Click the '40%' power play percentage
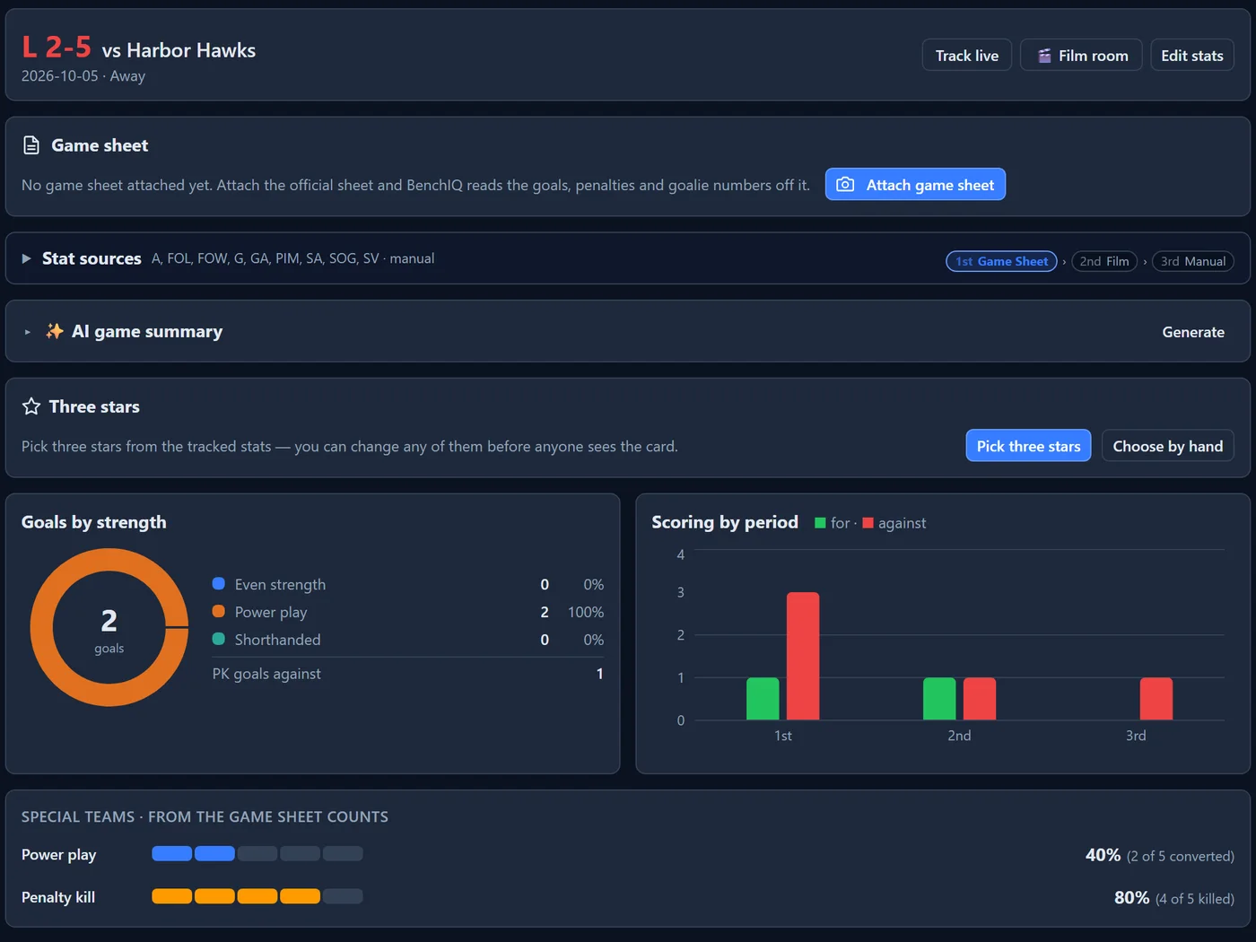The height and width of the screenshot is (942, 1256). pyautogui.click(x=1103, y=855)
